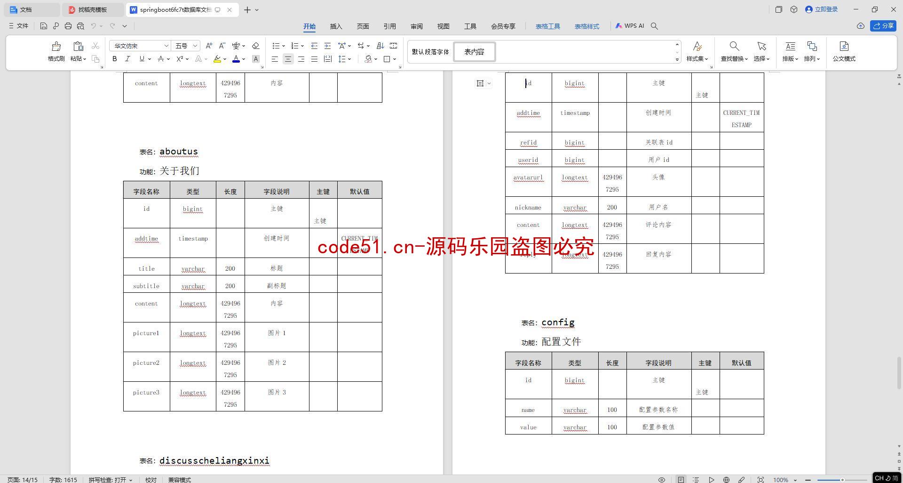This screenshot has width=903, height=483.
Task: Click the Cut scissors icon
Action: pos(95,46)
